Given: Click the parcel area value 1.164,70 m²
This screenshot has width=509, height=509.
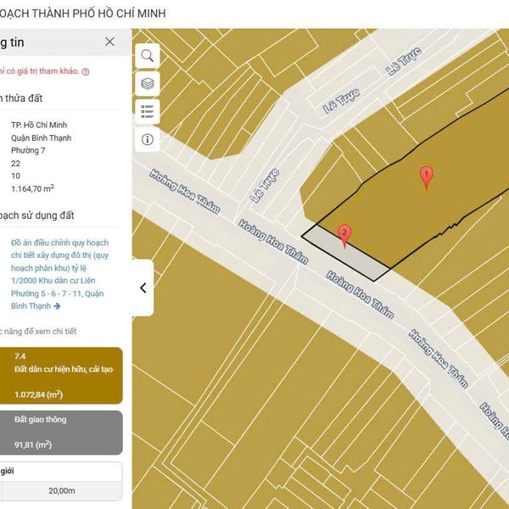Looking at the screenshot, I should (x=32, y=188).
